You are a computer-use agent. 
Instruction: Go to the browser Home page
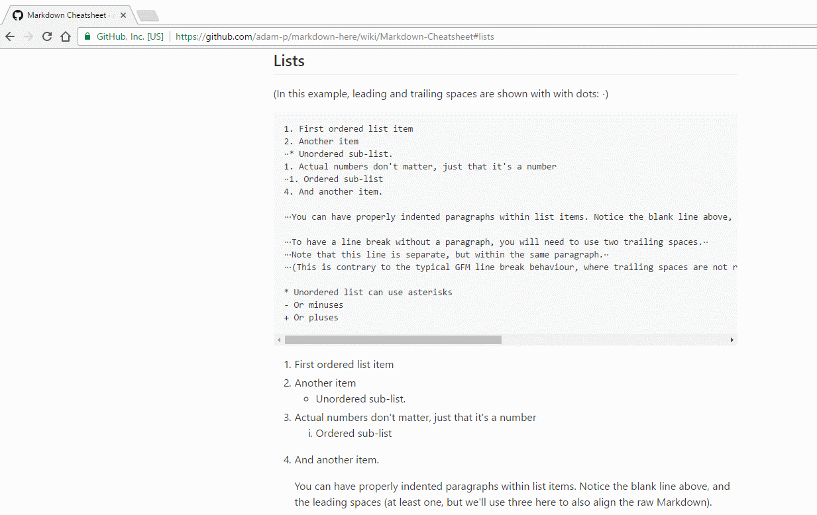[x=66, y=37]
